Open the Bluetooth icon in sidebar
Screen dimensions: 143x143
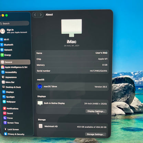click(2, 45)
